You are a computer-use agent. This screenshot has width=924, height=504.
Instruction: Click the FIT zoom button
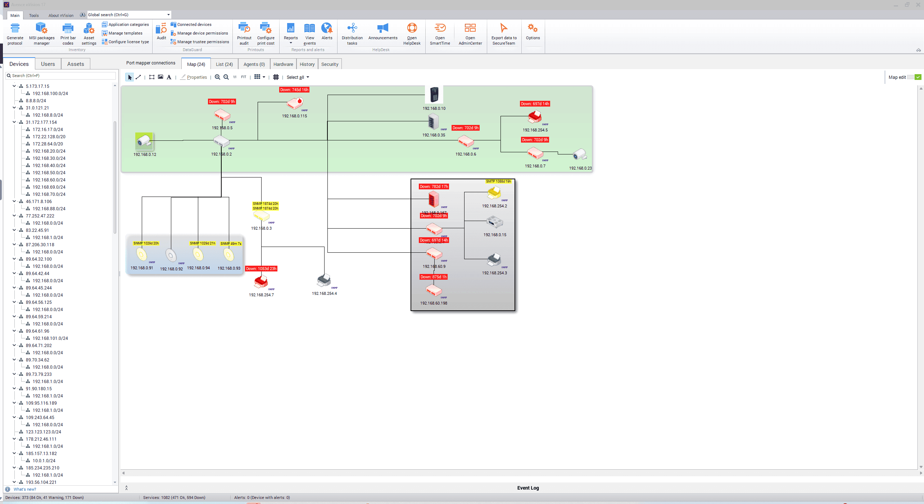[244, 77]
